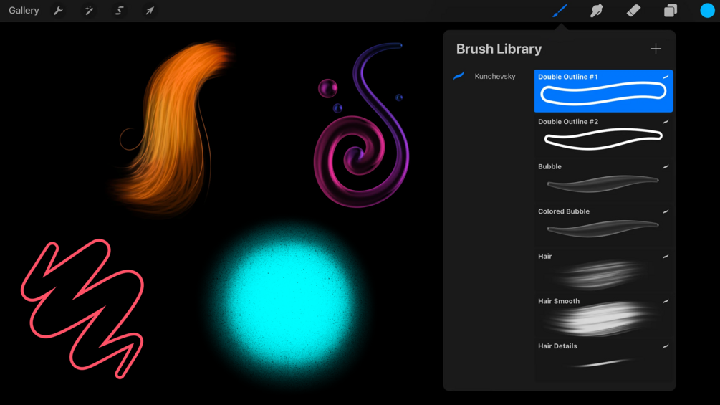Choose the Double Outline #2 brush

pyautogui.click(x=603, y=136)
